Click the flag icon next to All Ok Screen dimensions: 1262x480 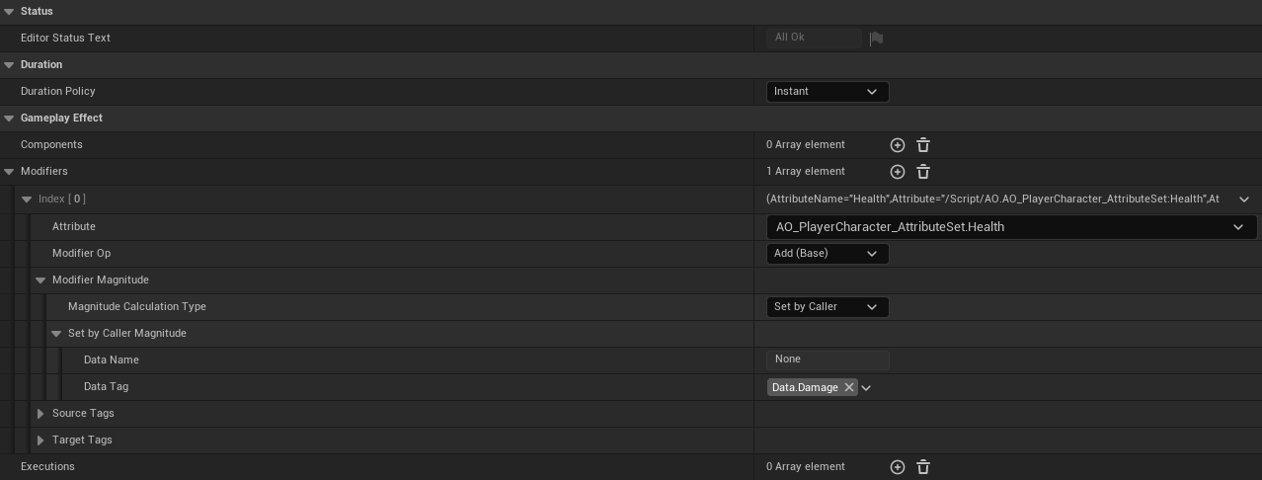point(876,39)
